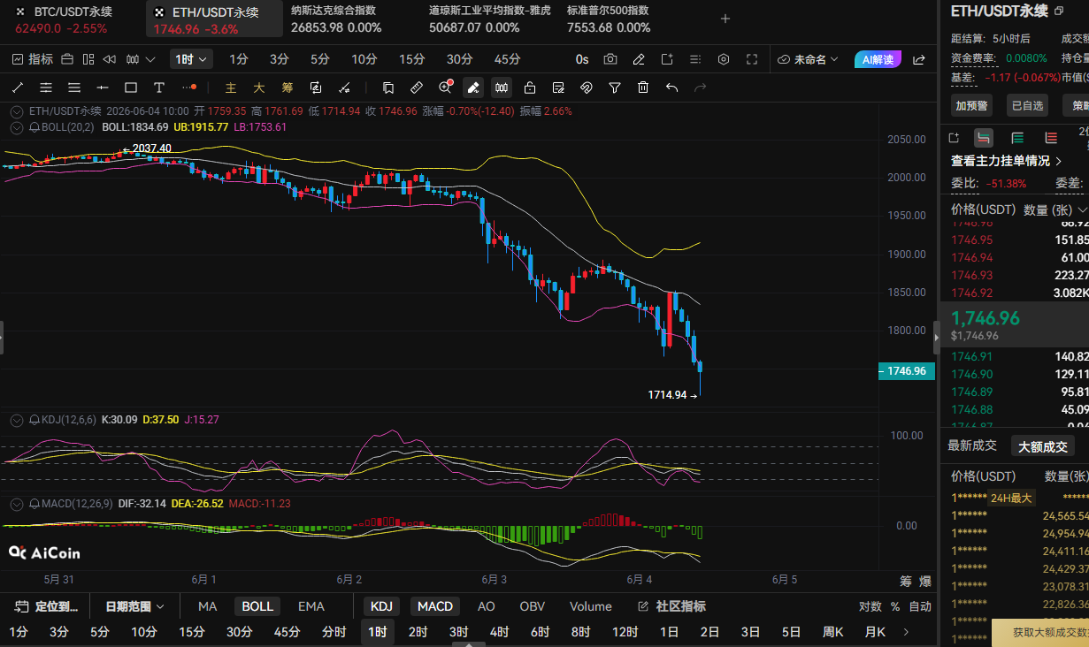The width and height of the screenshot is (1089, 647).
Task: Click the undo arrow in drawing toolbar
Action: pos(671,88)
